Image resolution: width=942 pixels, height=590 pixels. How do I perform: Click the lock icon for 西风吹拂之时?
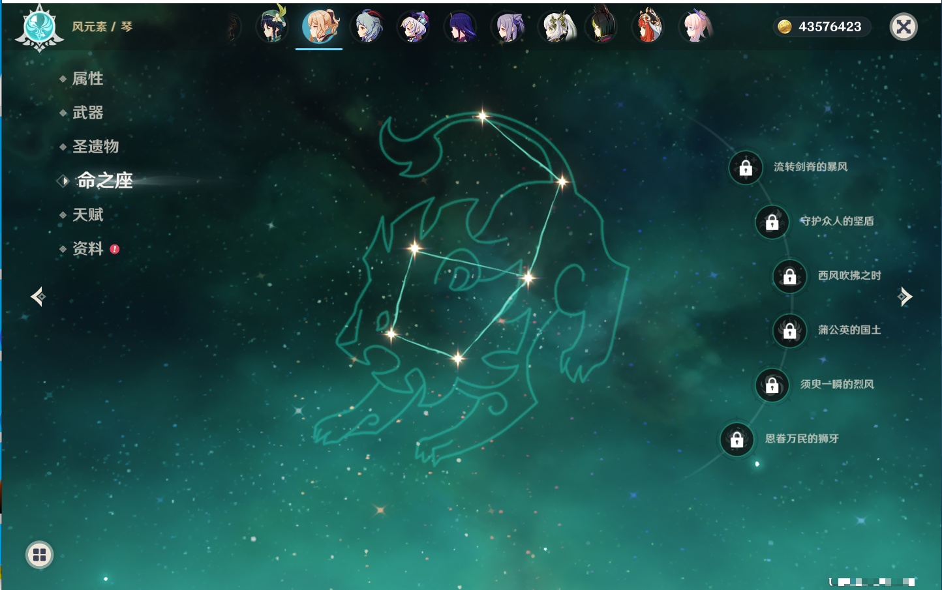[x=790, y=276]
